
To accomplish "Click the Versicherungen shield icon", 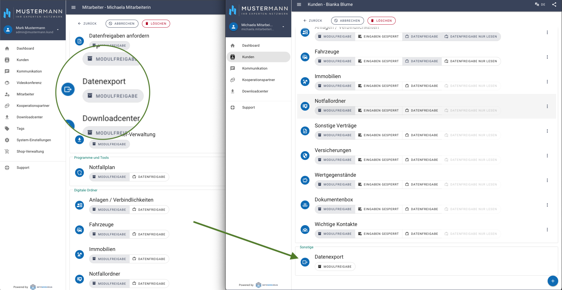I will pos(305,156).
